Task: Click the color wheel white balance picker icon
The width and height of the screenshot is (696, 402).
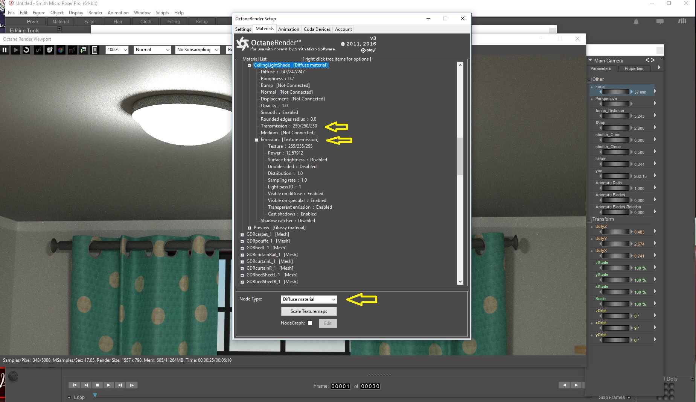Action: 61,50
